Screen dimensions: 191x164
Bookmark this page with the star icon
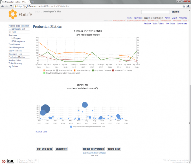184,6
